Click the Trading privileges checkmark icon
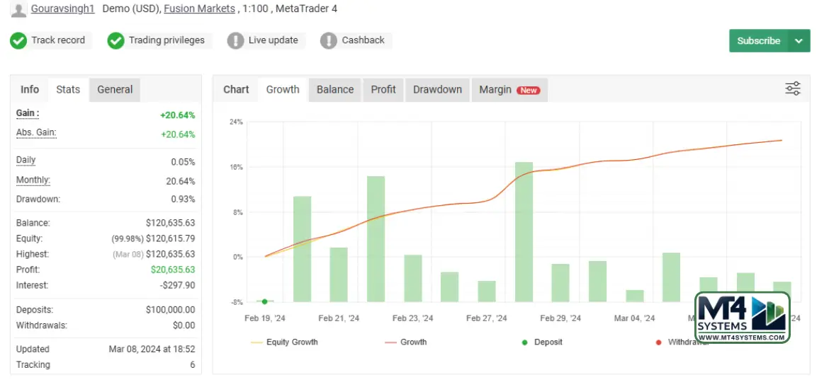Screen dimensions: 829x382 click(115, 40)
